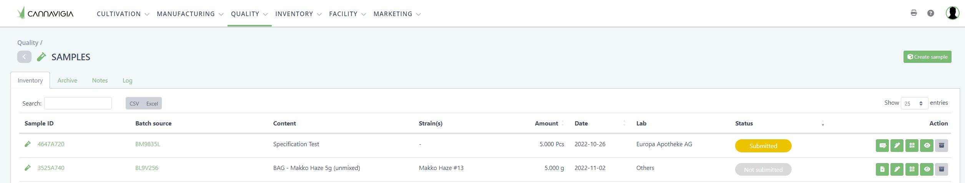Click the print icon in the header
Screen dimensions: 965x183
(x=914, y=13)
